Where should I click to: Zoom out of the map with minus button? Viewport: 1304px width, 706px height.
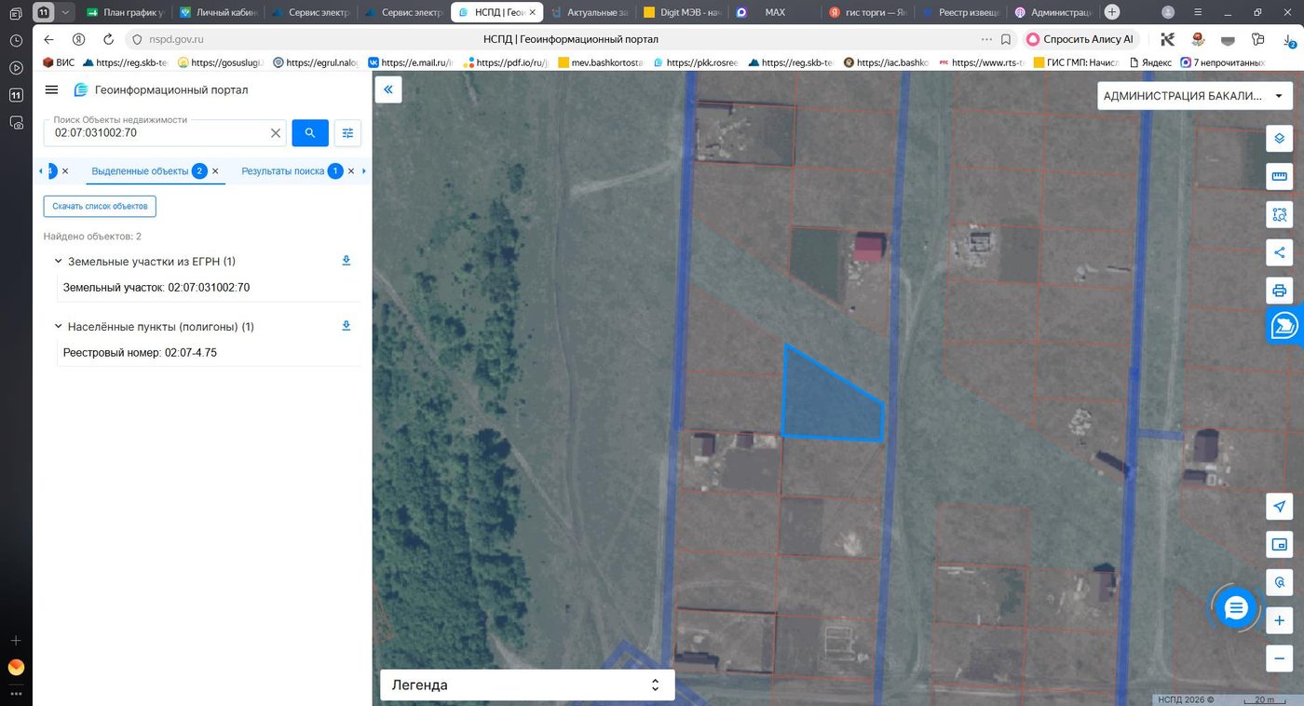1279,658
